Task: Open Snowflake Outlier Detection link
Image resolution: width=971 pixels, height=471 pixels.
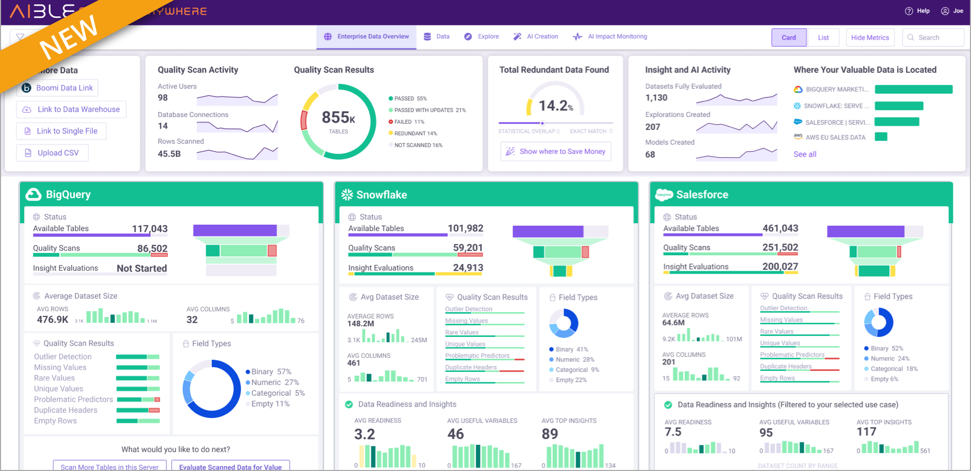Action: click(x=469, y=309)
